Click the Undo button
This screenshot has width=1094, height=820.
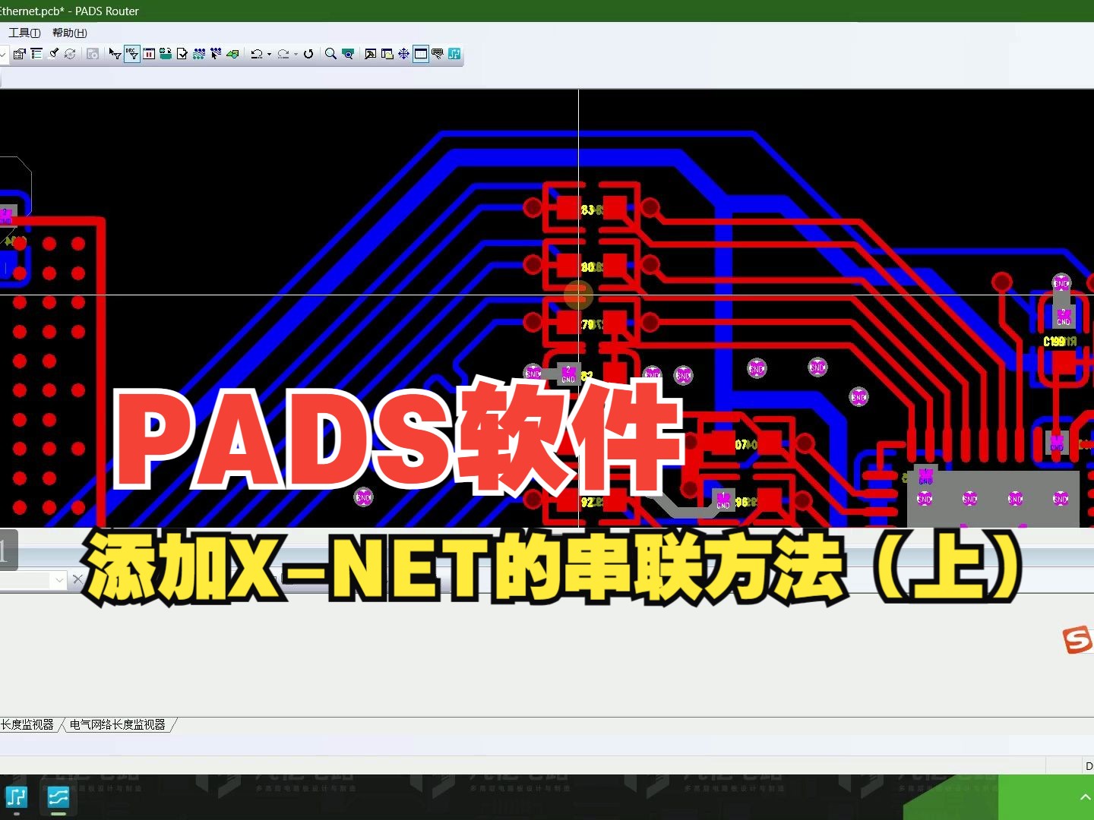tap(257, 54)
